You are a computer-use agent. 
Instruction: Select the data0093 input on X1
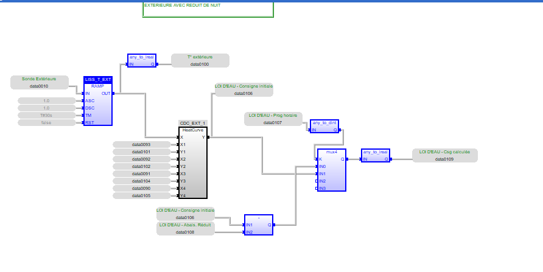pyautogui.click(x=141, y=144)
